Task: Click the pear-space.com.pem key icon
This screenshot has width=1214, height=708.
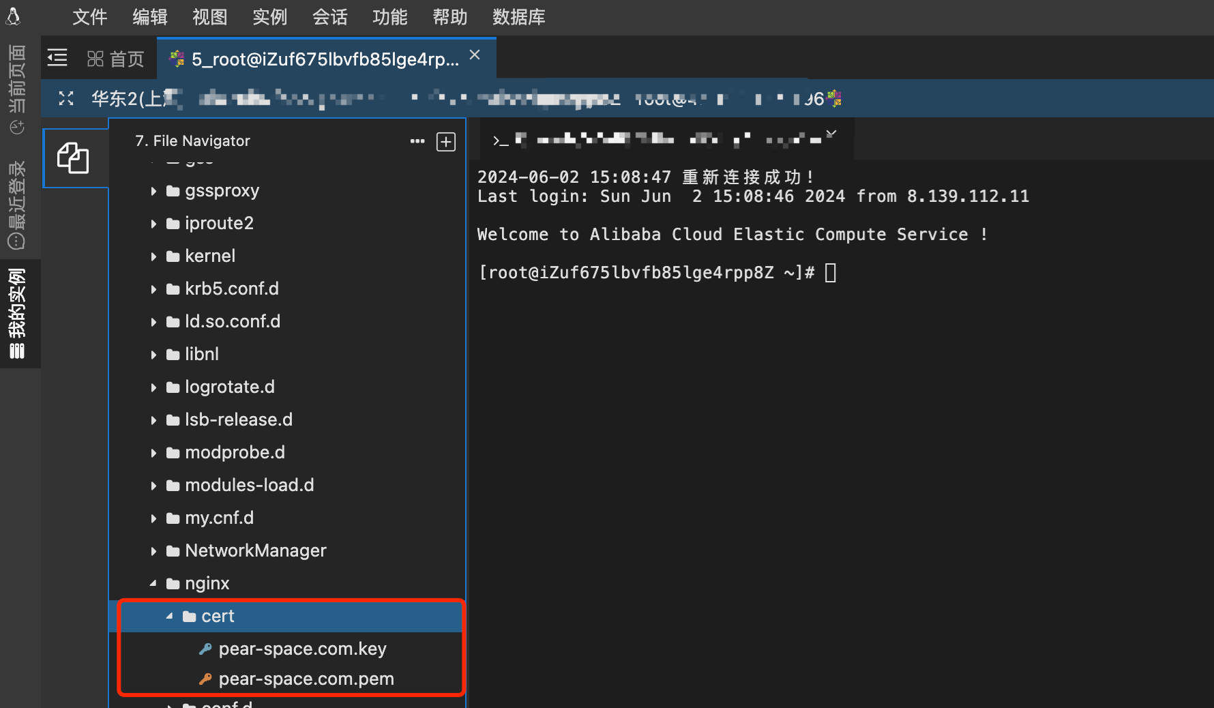Action: [x=205, y=679]
